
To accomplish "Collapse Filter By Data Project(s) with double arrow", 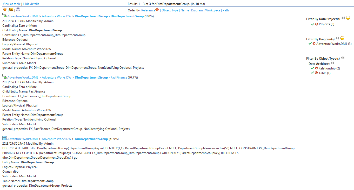I will (343, 18).
